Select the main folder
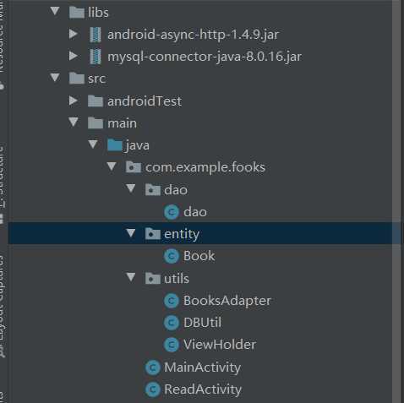Screen dimensions: 404x403 tap(122, 123)
